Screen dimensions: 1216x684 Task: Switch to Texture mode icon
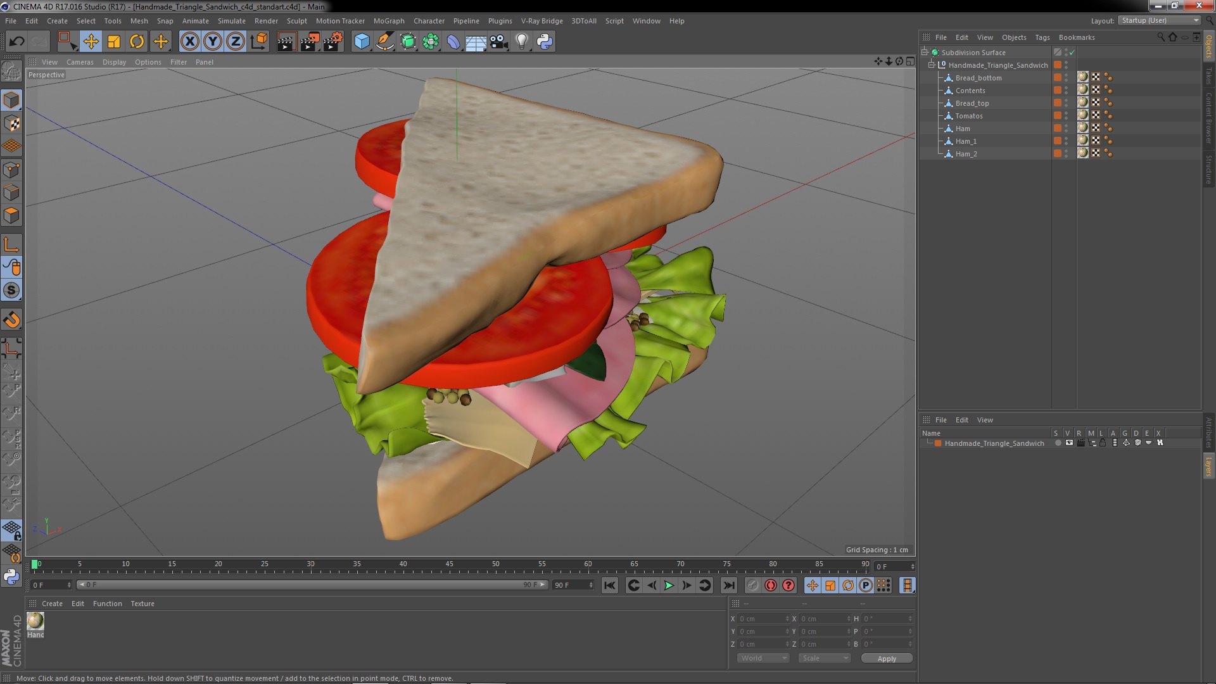click(x=11, y=123)
